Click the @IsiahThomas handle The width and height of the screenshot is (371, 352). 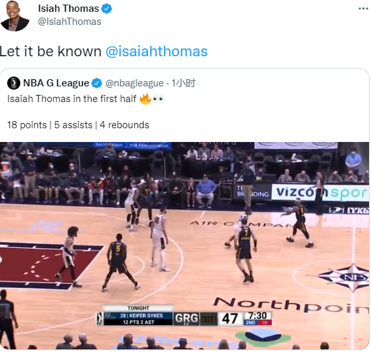(69, 22)
